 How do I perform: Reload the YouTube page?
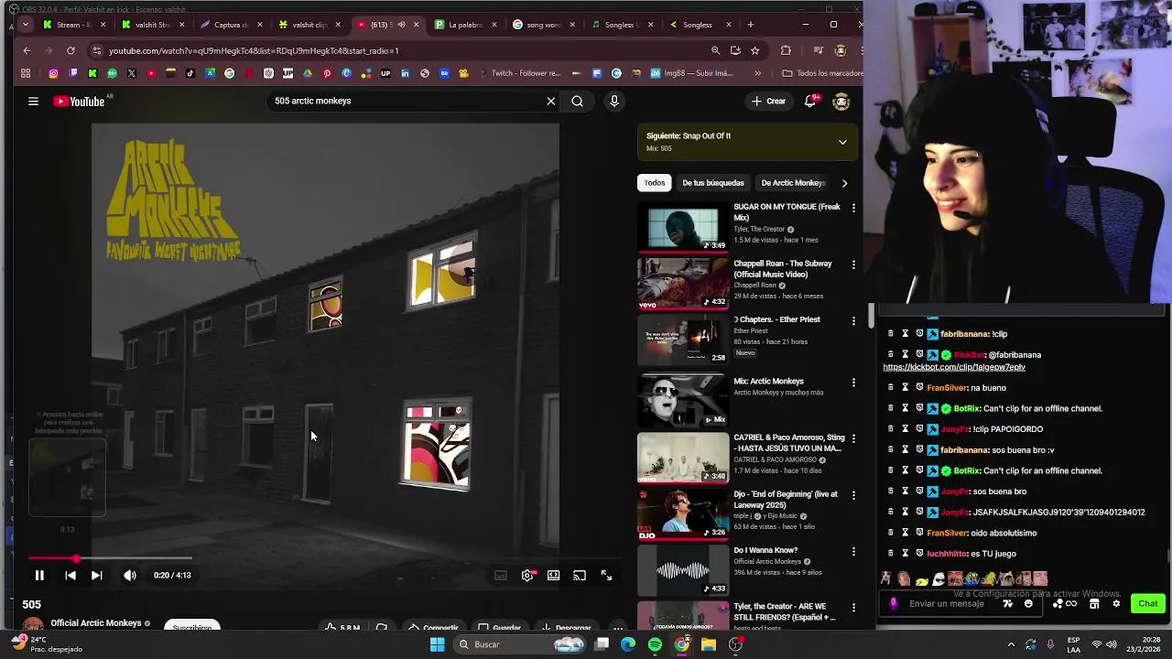click(x=71, y=50)
